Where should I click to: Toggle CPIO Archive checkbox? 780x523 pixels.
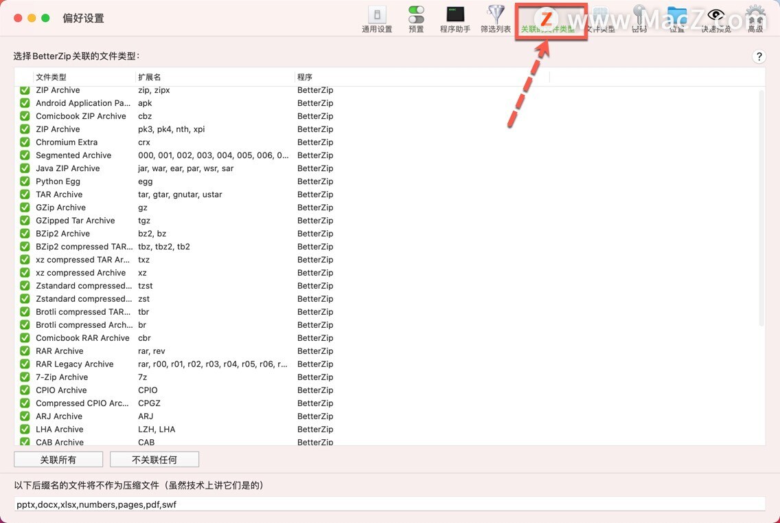(25, 390)
